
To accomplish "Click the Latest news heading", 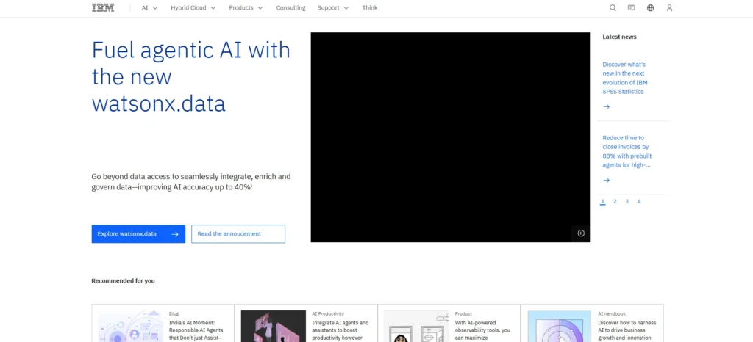I will point(619,37).
